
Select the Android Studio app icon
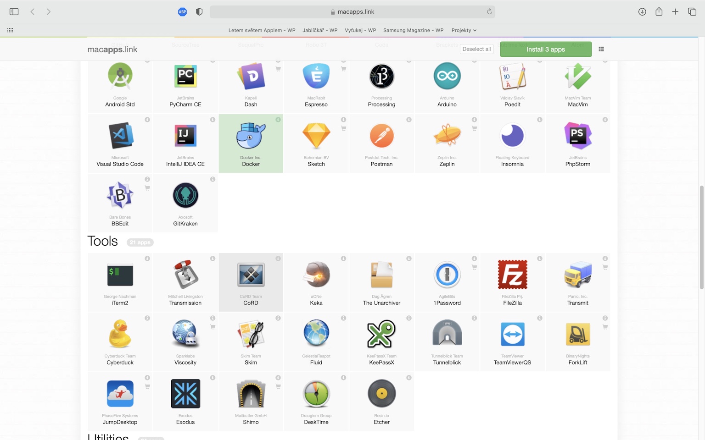pos(120,76)
